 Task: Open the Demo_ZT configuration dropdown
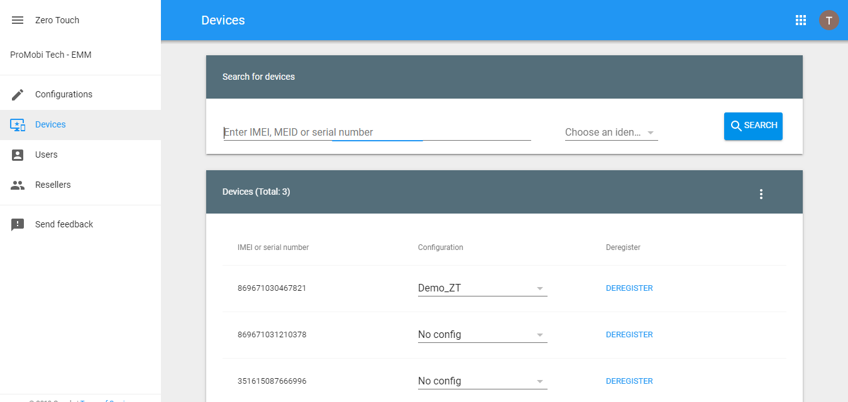point(482,288)
